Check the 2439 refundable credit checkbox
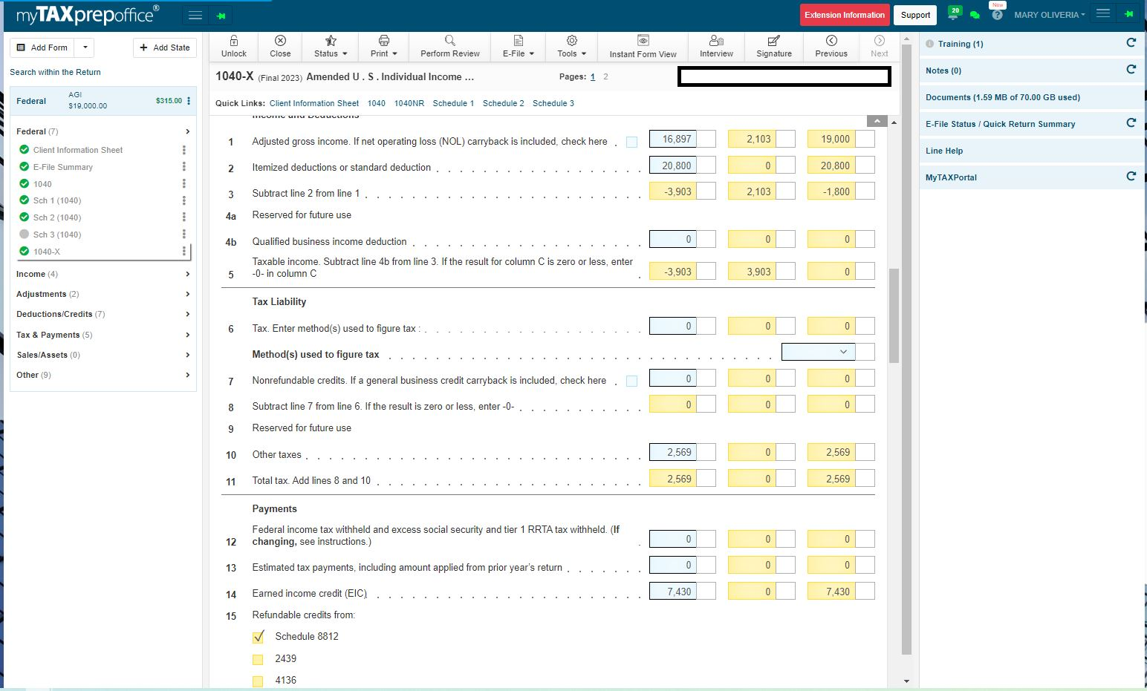 [x=258, y=659]
